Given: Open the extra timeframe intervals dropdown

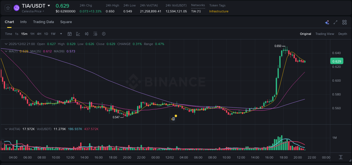Looking at the screenshot, I should (x=60, y=34).
